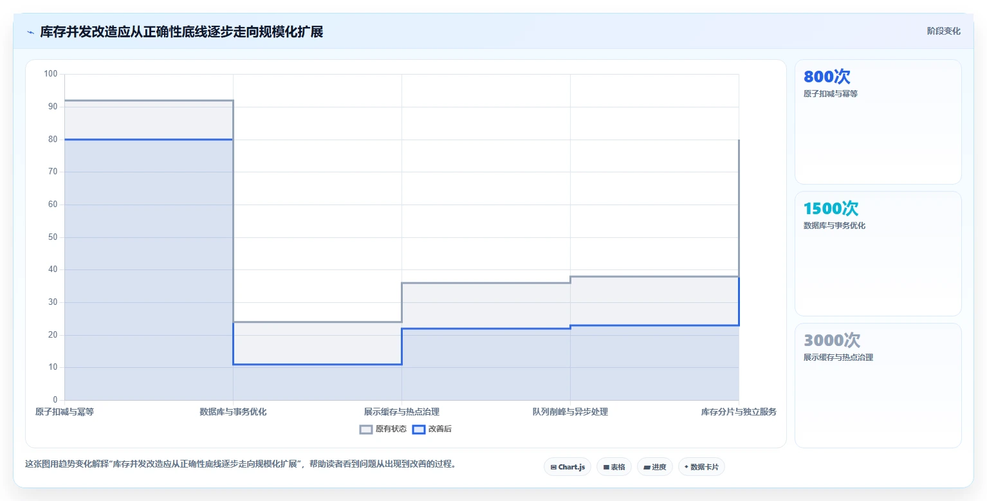The height and width of the screenshot is (501, 987).
Task: Click the icon inside the 进度 tag
Action: [x=647, y=468]
